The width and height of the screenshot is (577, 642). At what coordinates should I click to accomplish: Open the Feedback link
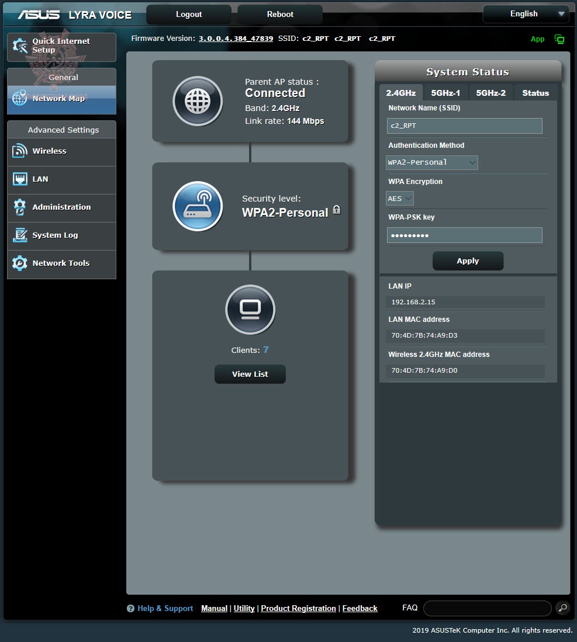click(x=360, y=609)
